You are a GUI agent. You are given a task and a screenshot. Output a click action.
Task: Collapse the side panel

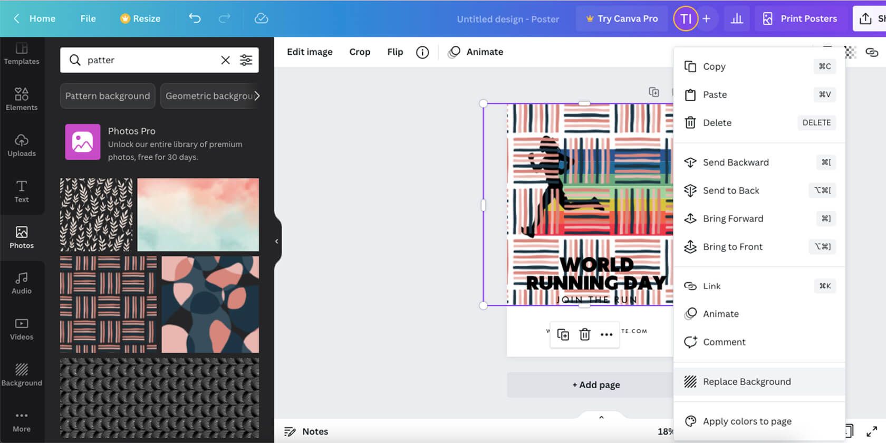(277, 242)
